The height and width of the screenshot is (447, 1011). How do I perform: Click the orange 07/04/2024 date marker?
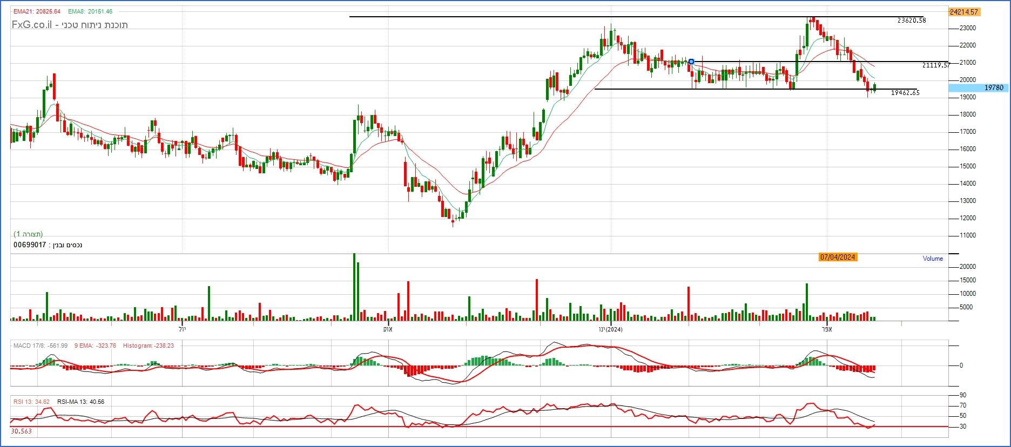(x=837, y=258)
